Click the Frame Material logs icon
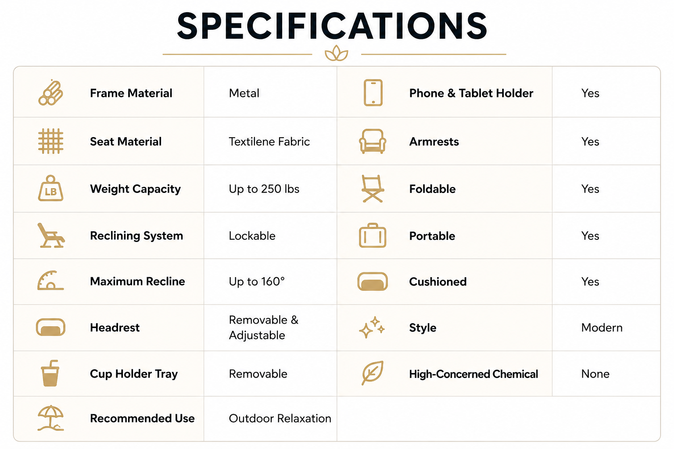 [x=50, y=93]
